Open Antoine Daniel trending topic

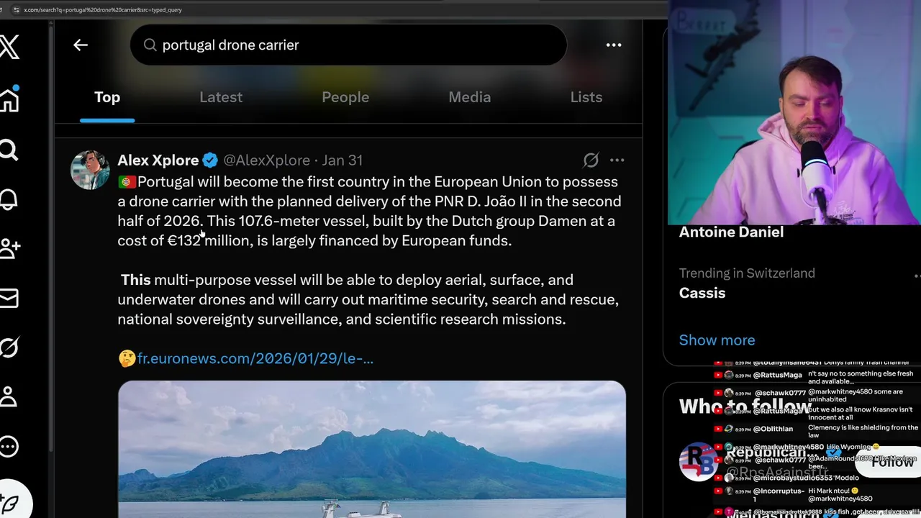(731, 232)
